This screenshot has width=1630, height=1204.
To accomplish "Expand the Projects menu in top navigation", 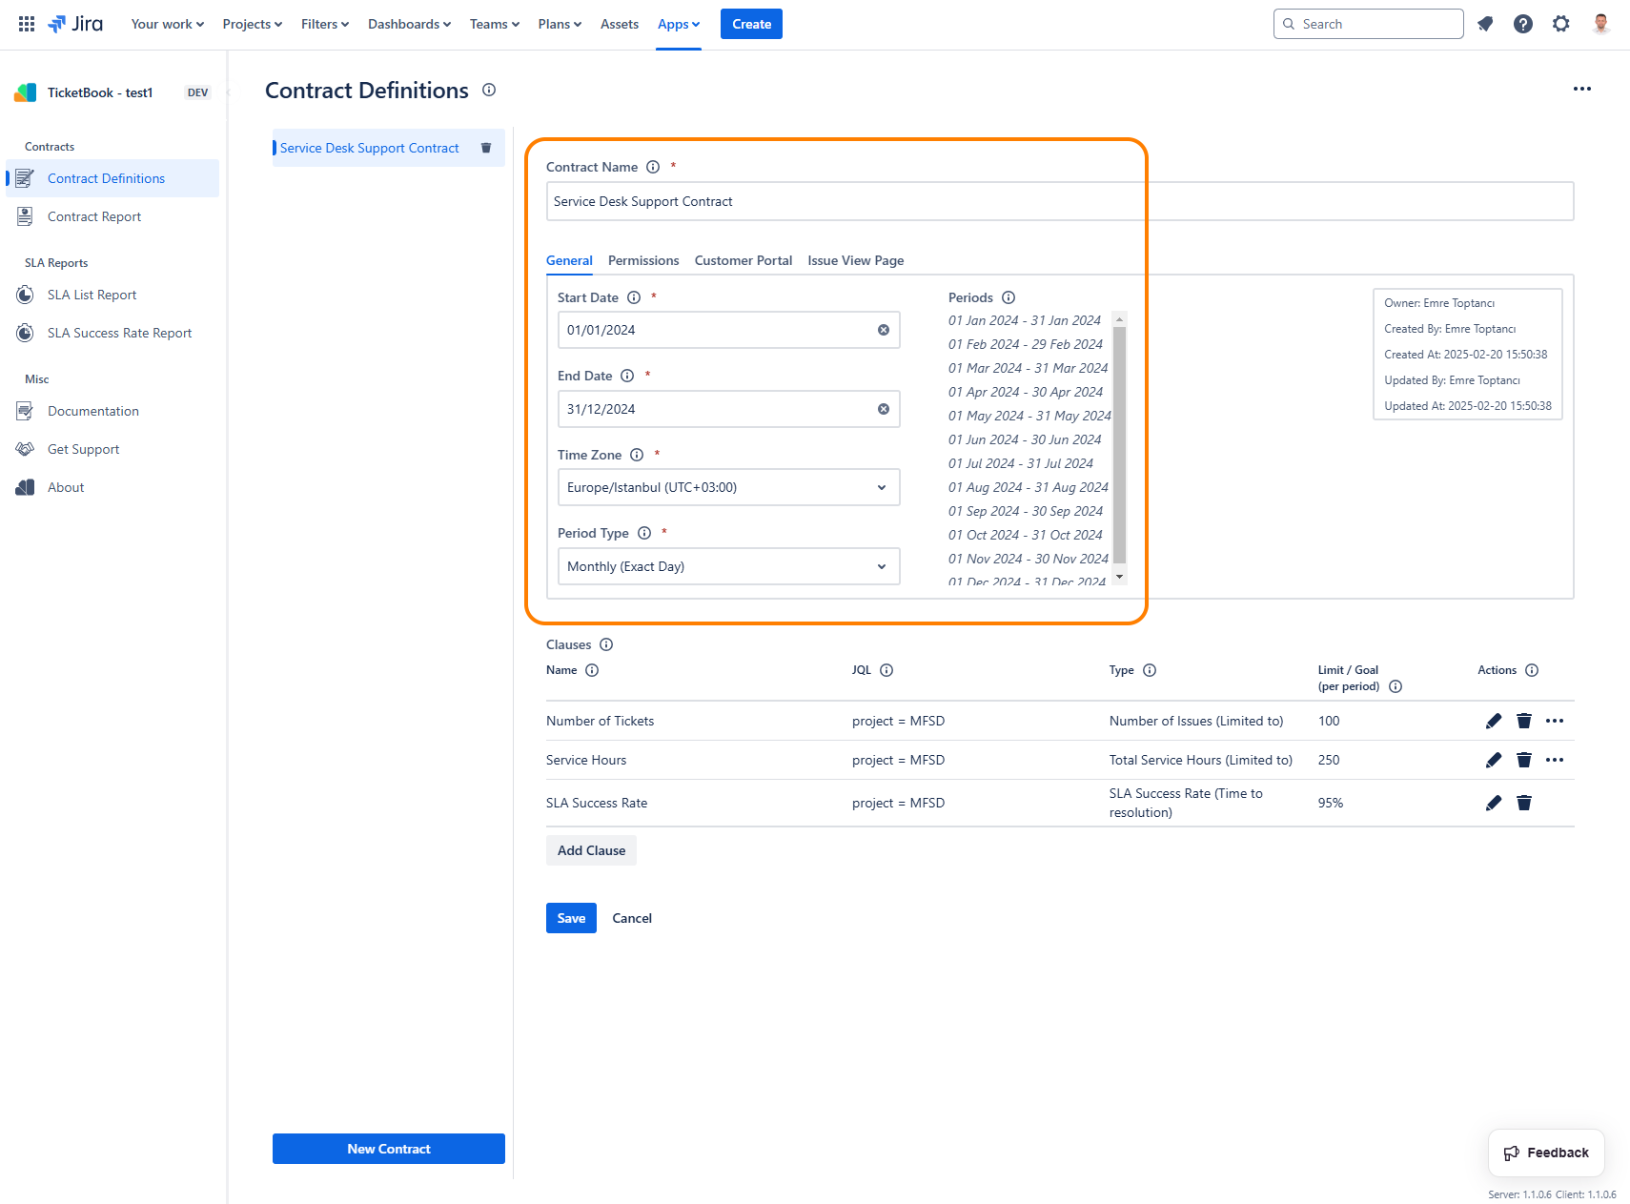I will coord(252,24).
